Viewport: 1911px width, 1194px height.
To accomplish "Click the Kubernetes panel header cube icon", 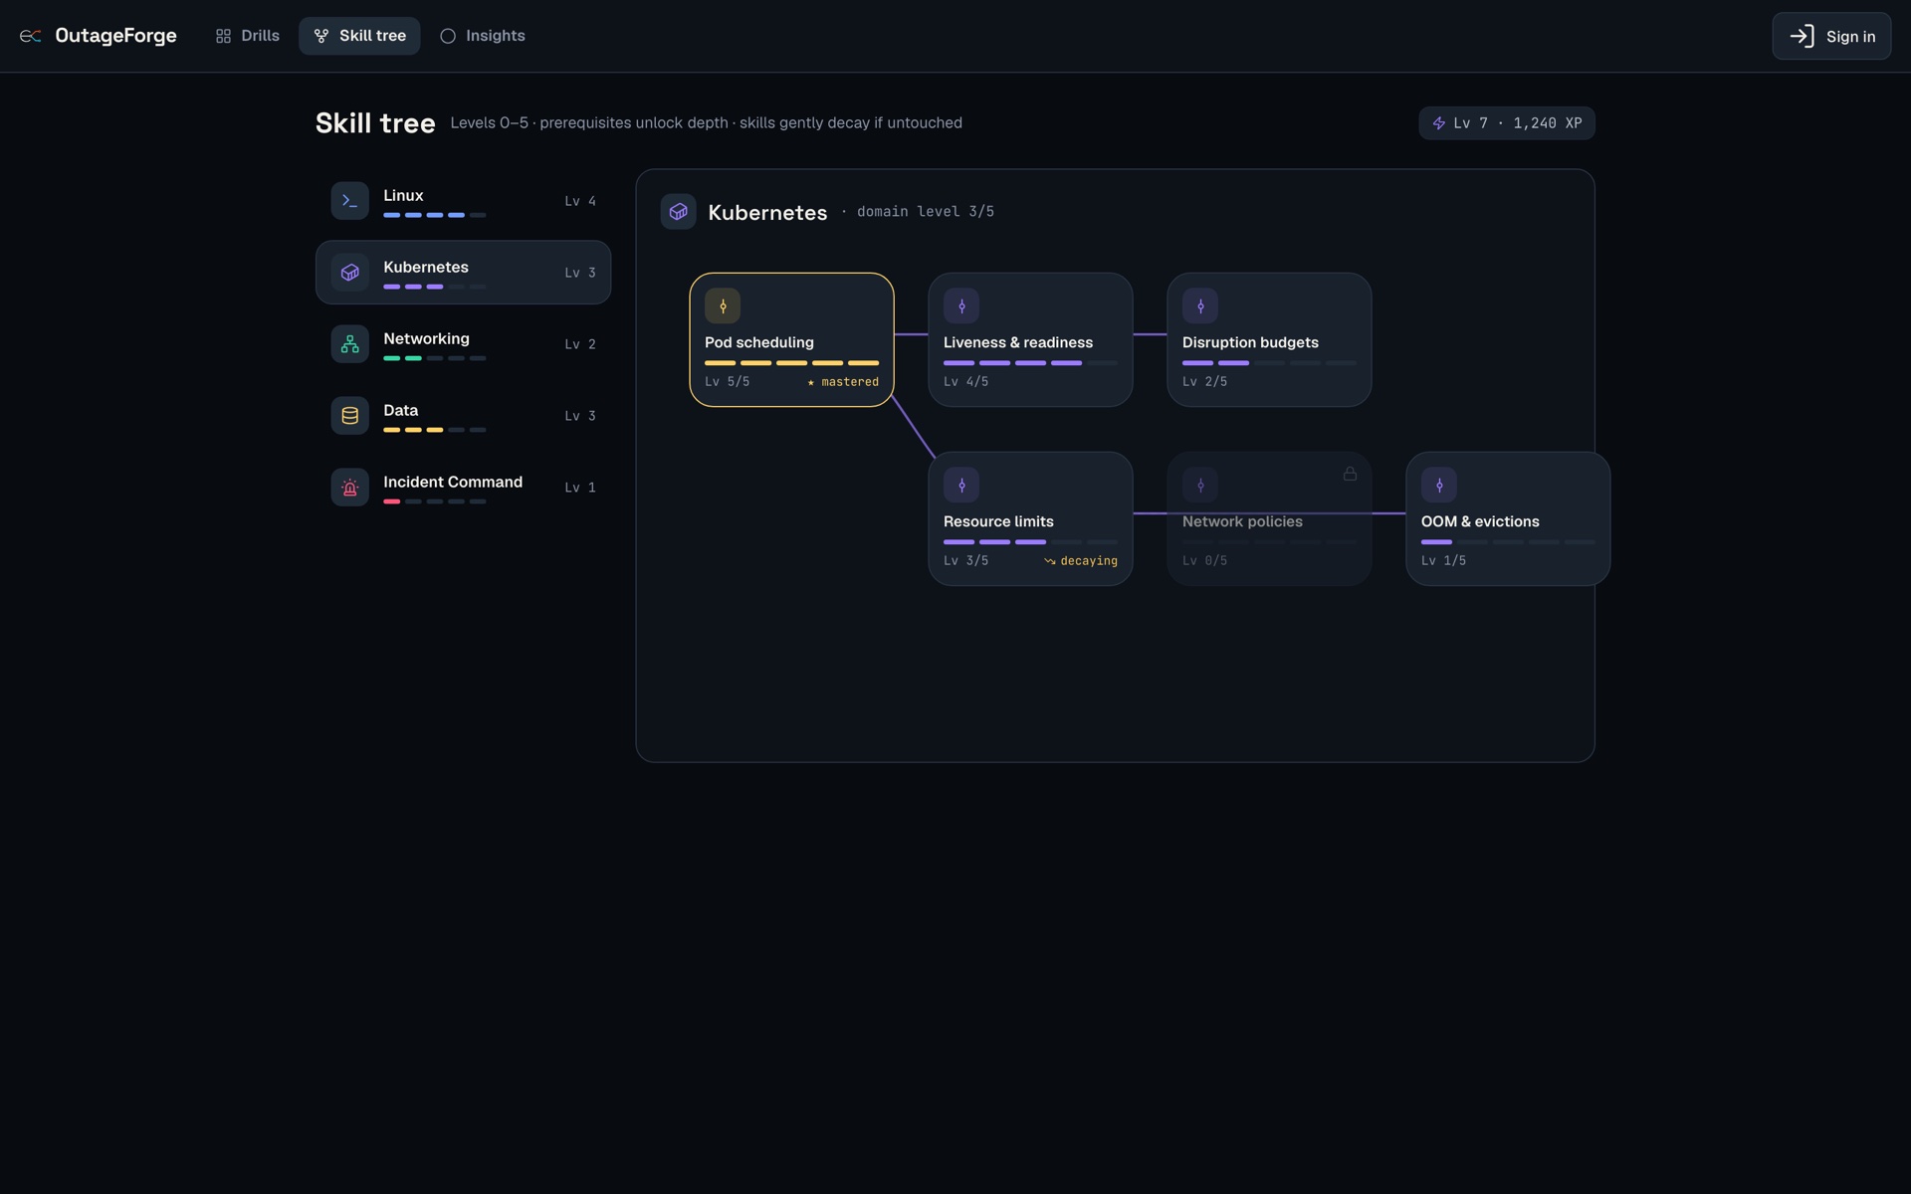I will point(679,212).
